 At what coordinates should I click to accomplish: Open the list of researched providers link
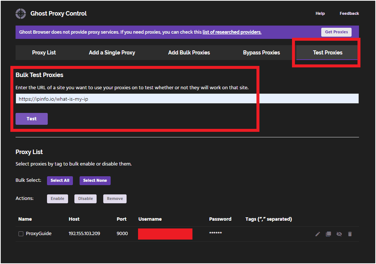(x=232, y=32)
